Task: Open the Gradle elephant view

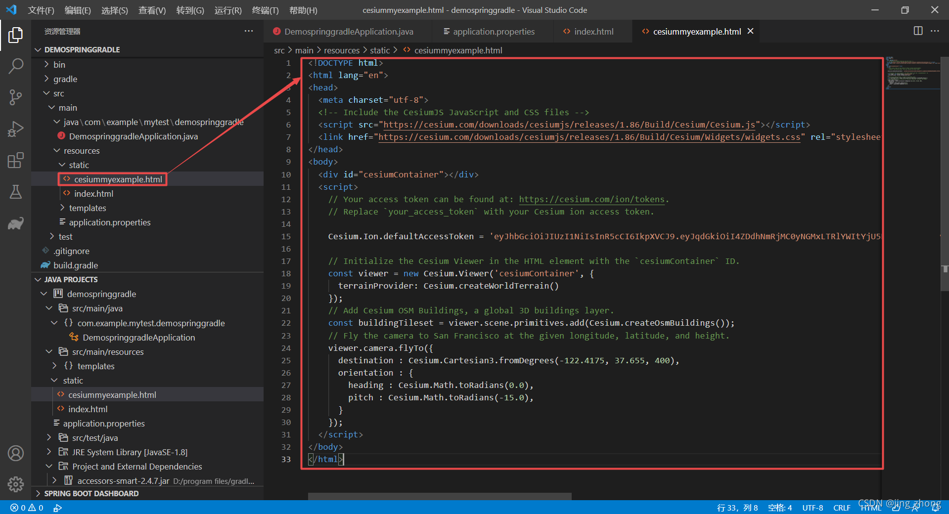Action: pyautogui.click(x=16, y=223)
